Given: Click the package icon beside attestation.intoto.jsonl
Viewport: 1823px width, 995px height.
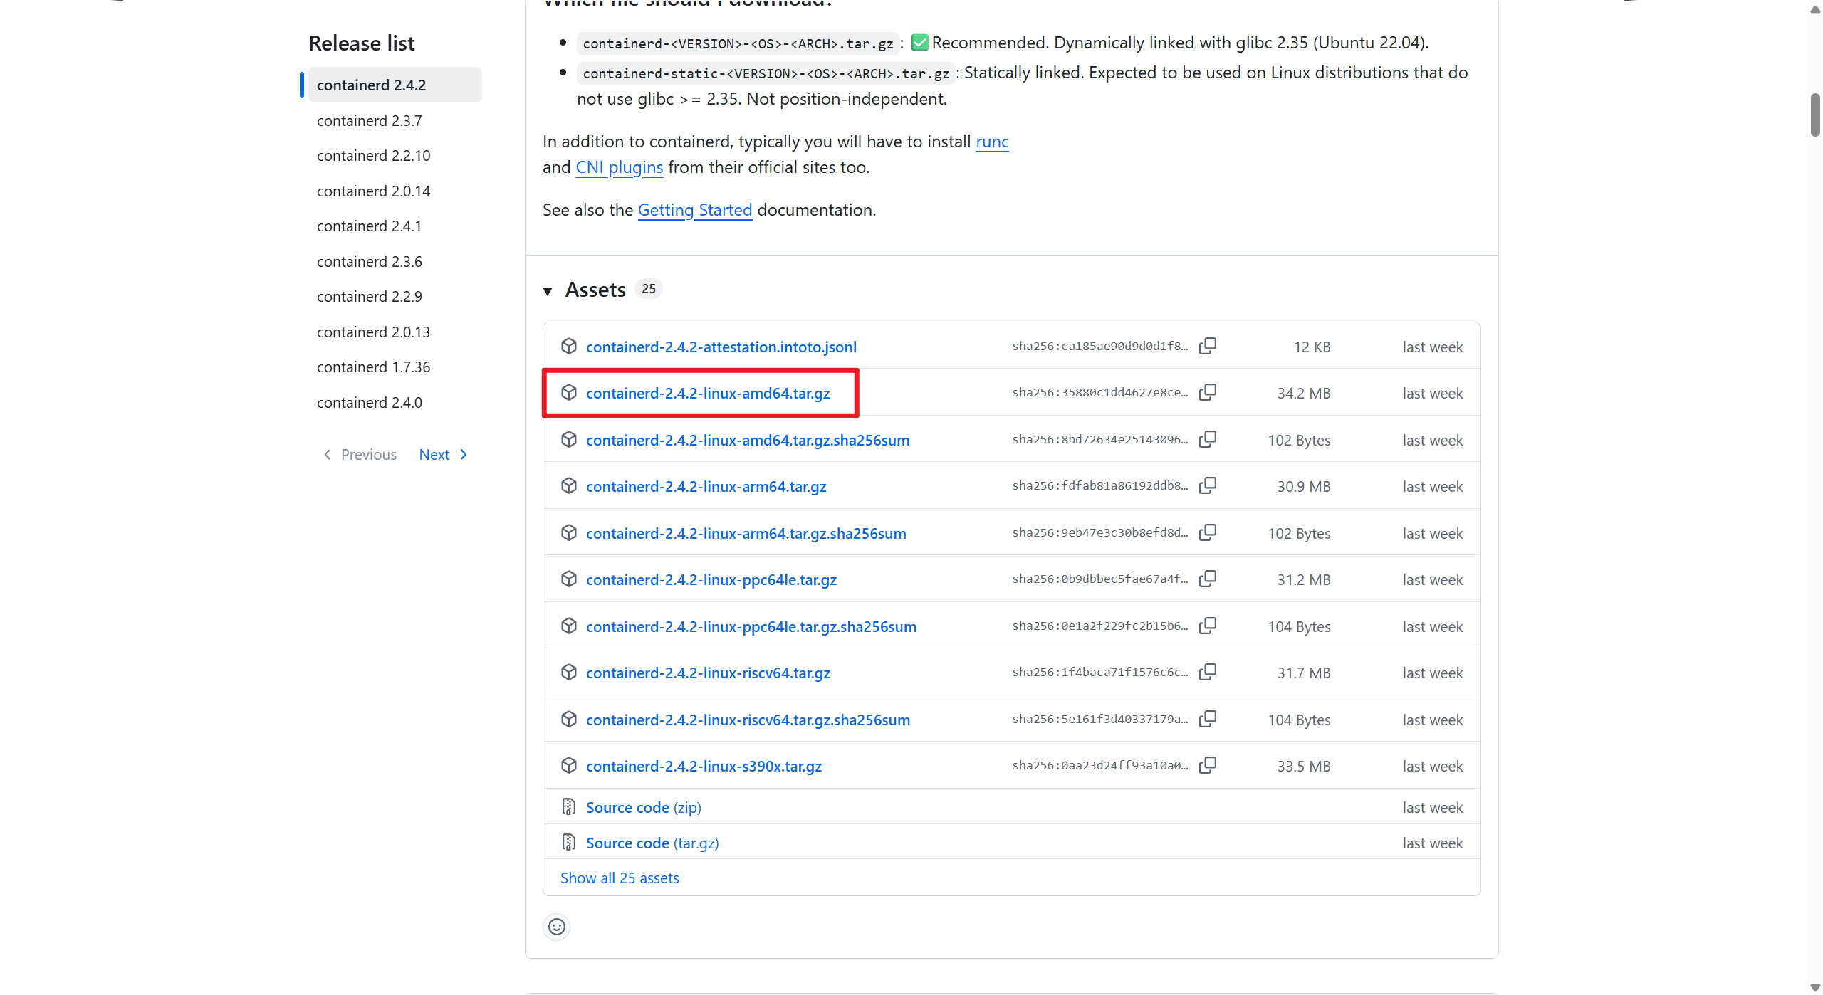Looking at the screenshot, I should coord(568,346).
